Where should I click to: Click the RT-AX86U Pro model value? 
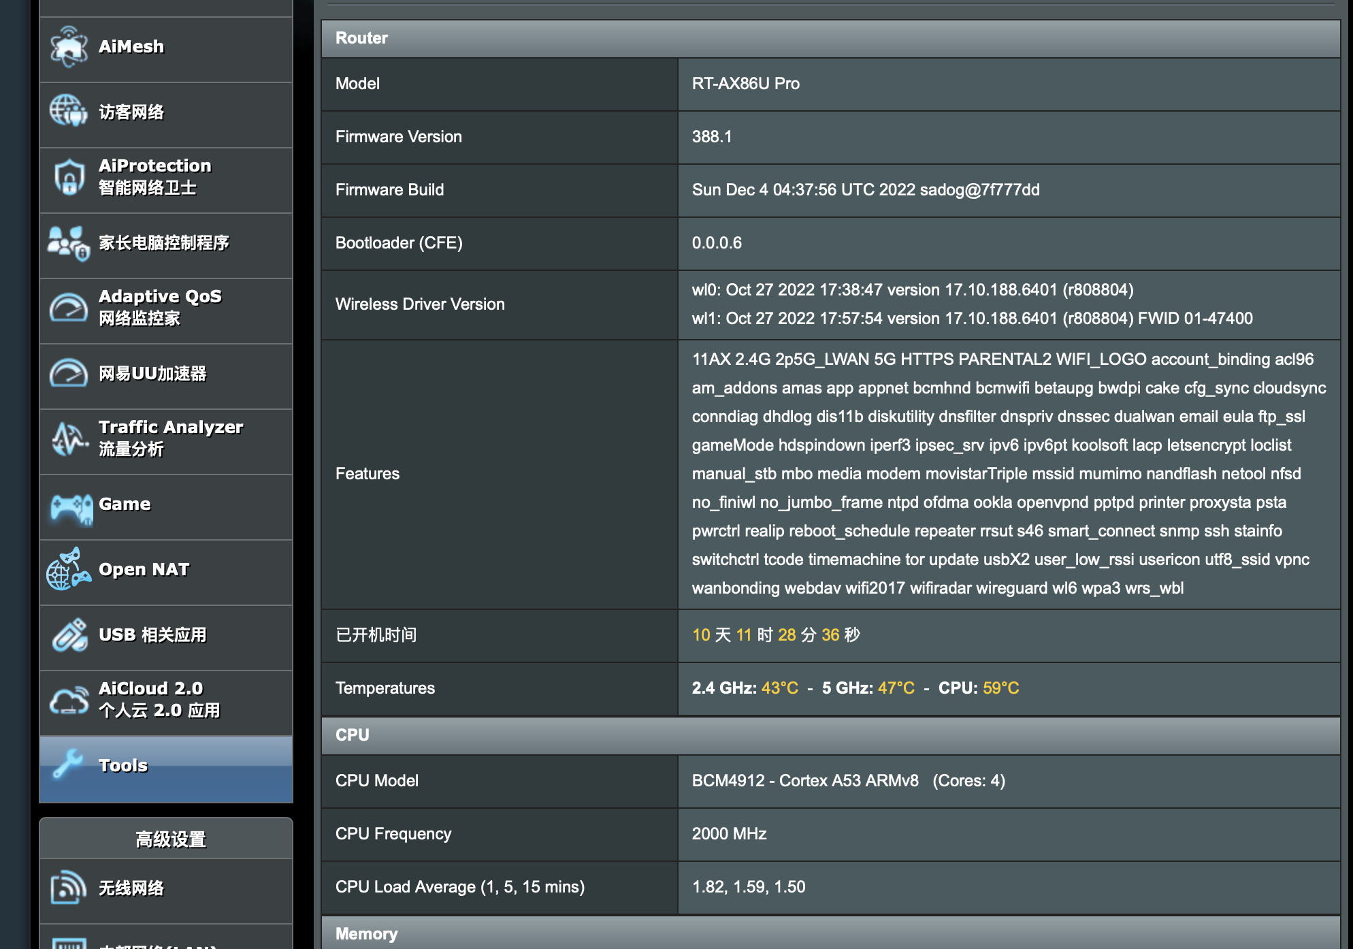745,84
